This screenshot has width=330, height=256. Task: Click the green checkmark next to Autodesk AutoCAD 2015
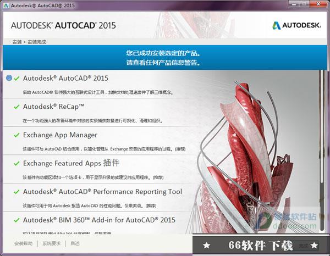pos(16,79)
